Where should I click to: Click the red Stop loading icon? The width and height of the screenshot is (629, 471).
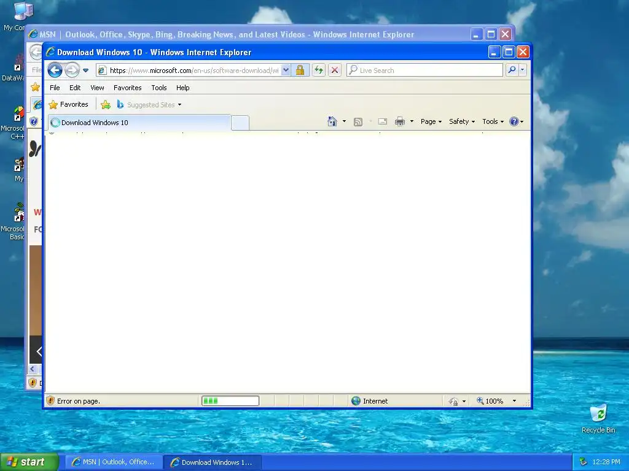point(335,70)
